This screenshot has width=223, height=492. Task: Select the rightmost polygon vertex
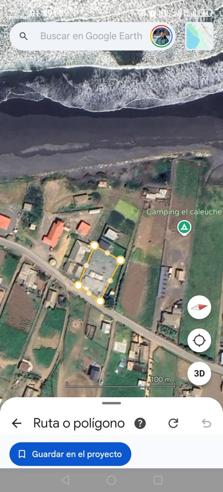click(x=121, y=260)
